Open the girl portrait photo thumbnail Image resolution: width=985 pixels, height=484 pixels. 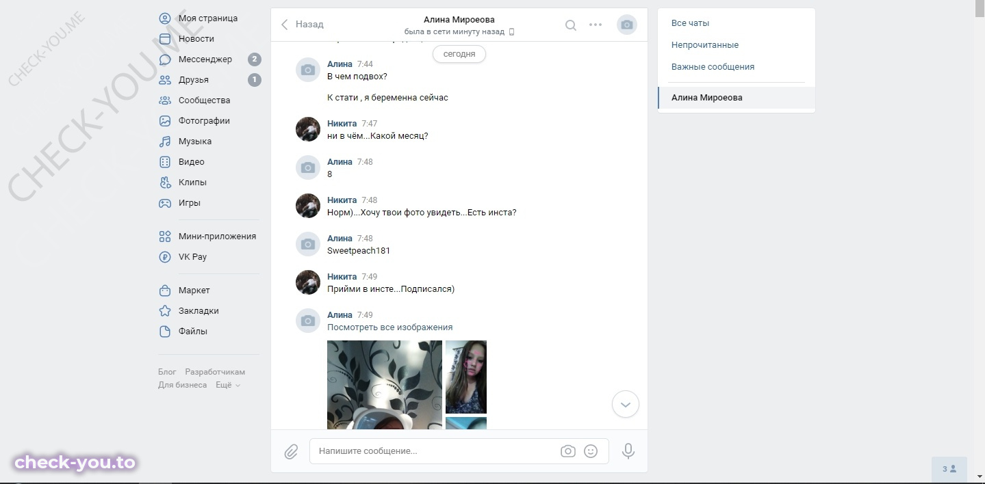(x=466, y=377)
